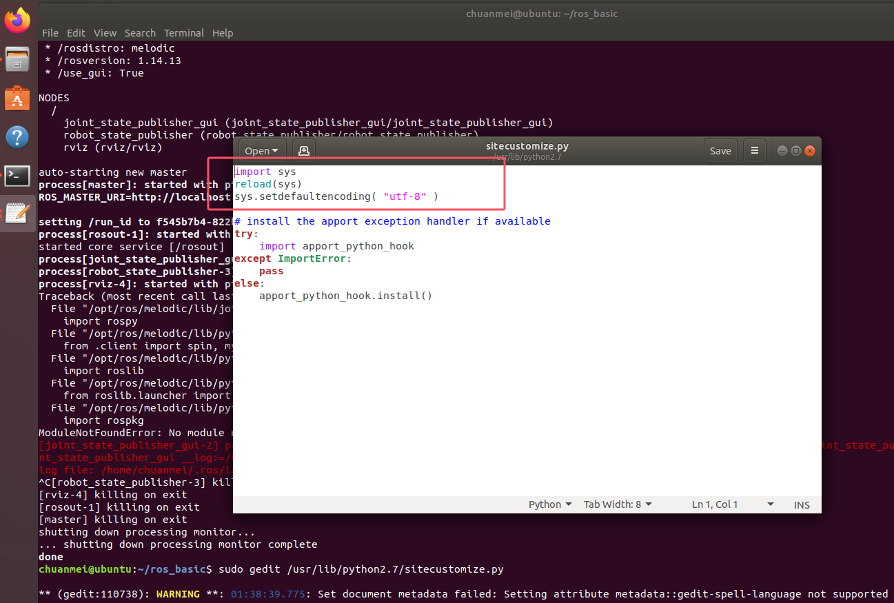Open the terminal Help menu
894x603 pixels.
[x=223, y=32]
